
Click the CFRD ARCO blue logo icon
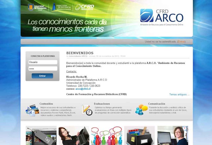pos(147,16)
